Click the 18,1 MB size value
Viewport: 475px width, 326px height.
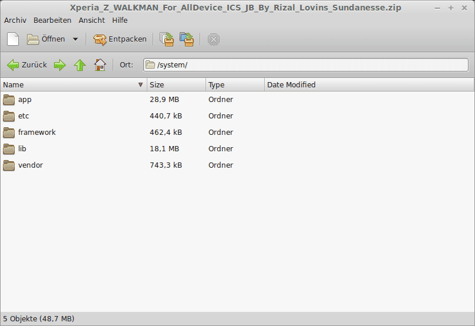pyautogui.click(x=164, y=148)
